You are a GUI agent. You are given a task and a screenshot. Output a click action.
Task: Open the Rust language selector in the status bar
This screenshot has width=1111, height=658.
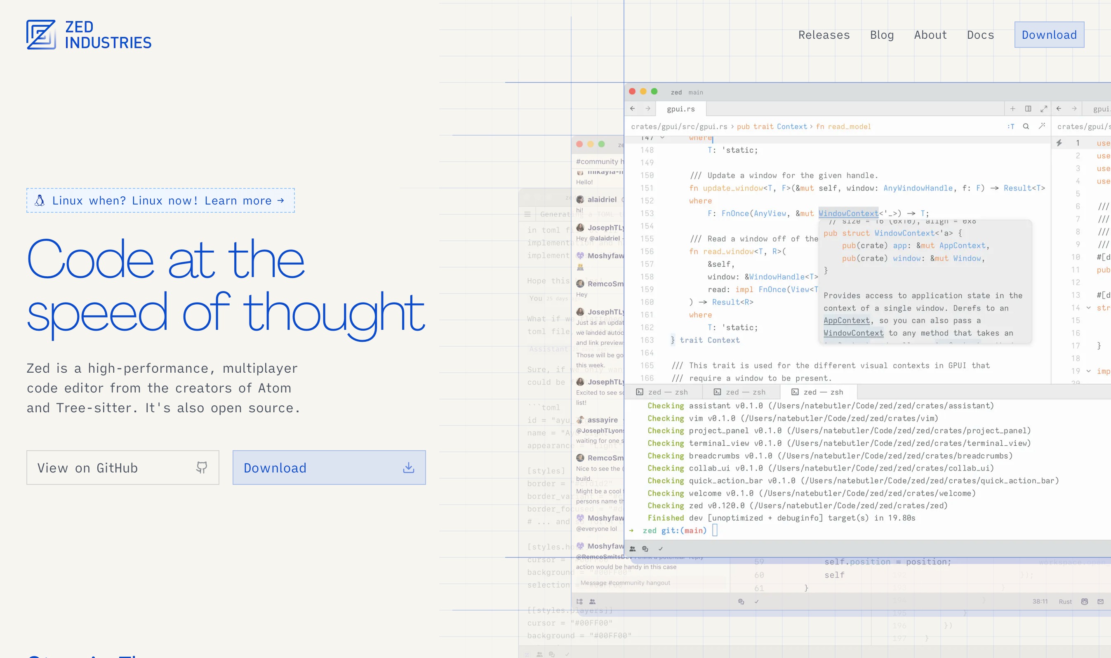click(1065, 602)
